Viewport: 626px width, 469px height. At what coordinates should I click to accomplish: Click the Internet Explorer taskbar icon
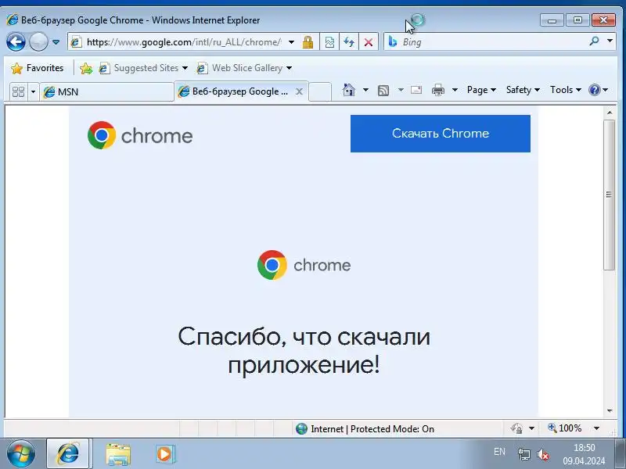68,453
